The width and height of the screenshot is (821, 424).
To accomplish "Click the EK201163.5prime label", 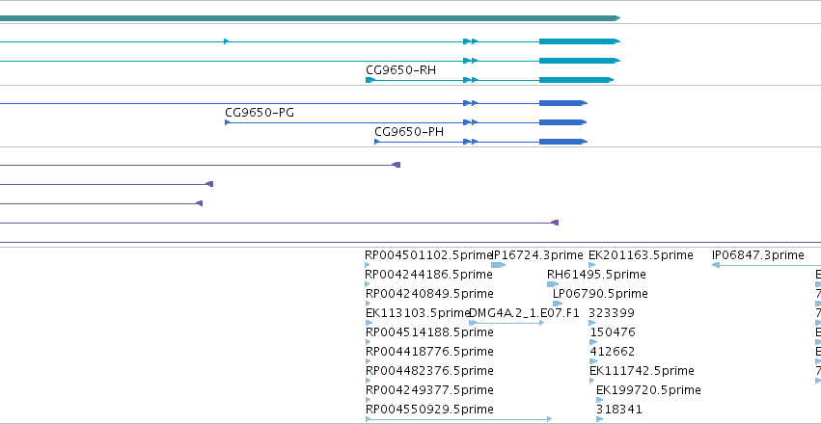I will point(641,255).
